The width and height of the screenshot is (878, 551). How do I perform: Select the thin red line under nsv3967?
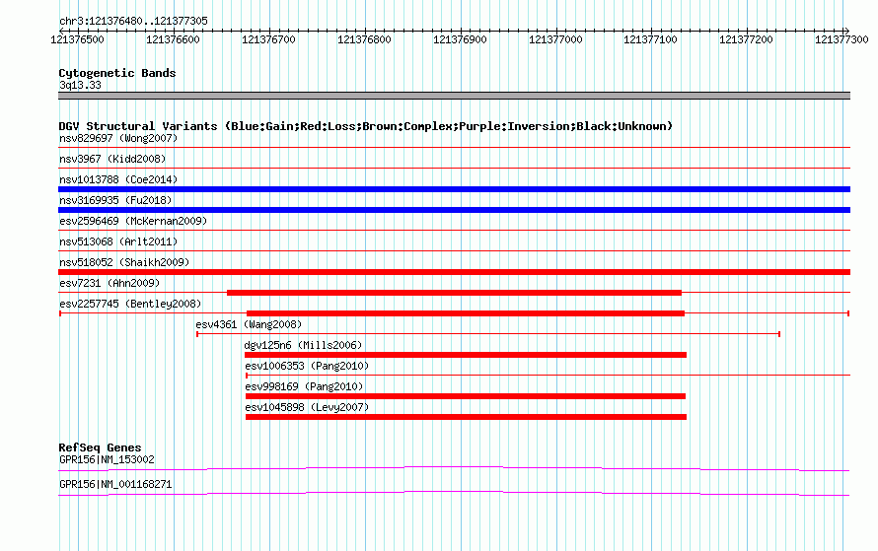454,168
